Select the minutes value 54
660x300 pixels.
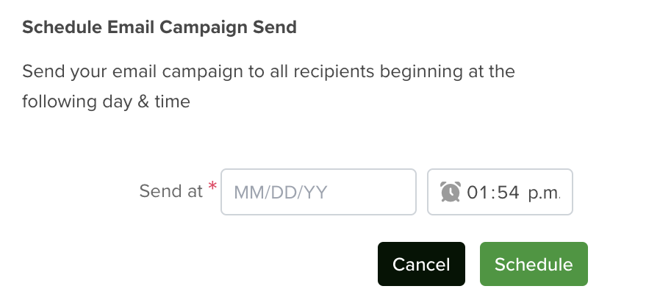click(x=508, y=193)
